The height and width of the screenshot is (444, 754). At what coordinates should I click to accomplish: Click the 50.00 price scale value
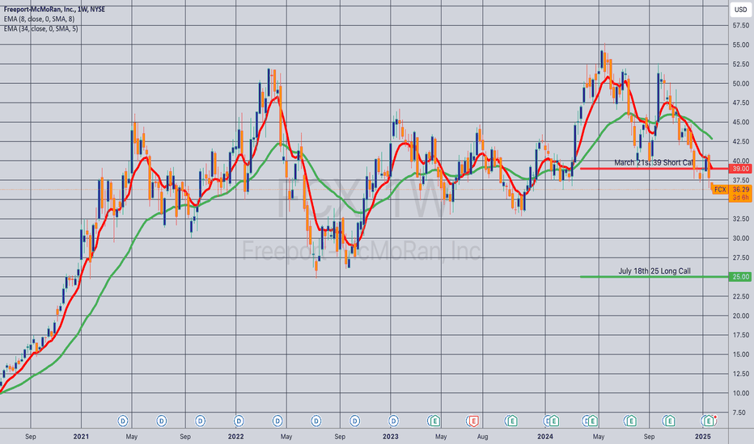tap(740, 83)
